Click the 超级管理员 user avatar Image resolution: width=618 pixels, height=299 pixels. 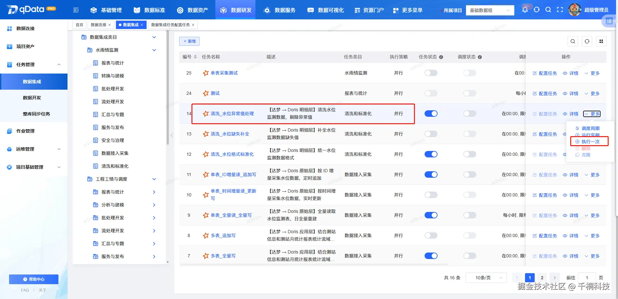pyautogui.click(x=575, y=10)
